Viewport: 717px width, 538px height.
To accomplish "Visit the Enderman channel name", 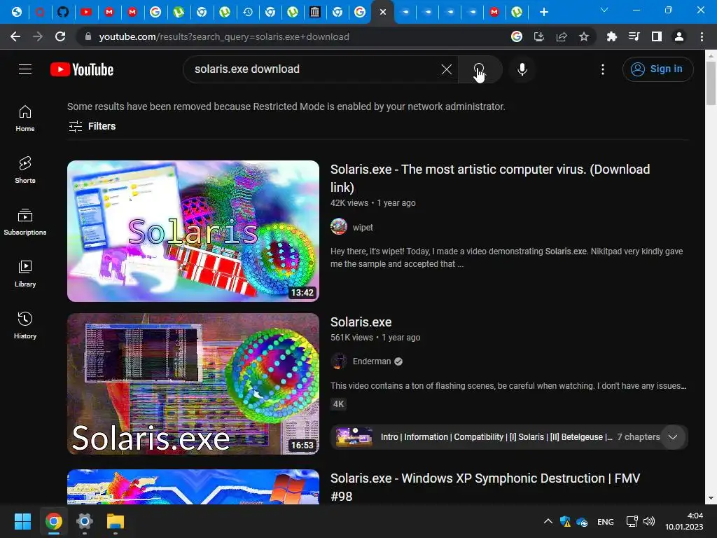I will [372, 361].
